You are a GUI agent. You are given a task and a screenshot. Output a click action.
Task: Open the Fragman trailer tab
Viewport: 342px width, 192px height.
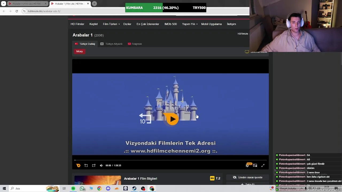135,44
